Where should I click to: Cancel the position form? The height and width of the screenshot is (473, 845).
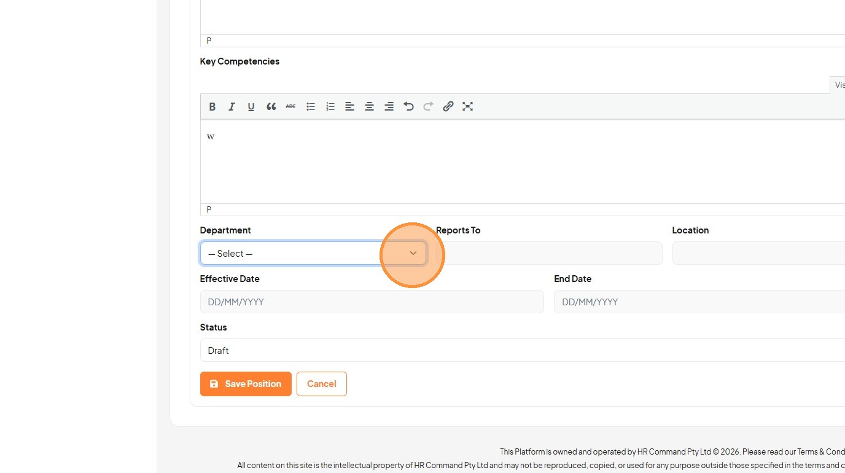pyautogui.click(x=322, y=384)
